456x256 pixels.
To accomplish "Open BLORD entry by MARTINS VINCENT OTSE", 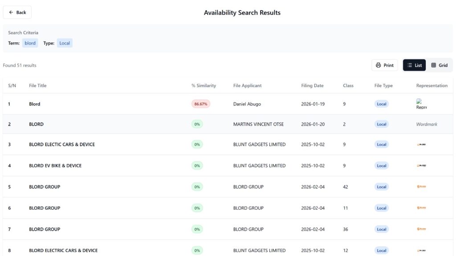I will click(x=36, y=124).
